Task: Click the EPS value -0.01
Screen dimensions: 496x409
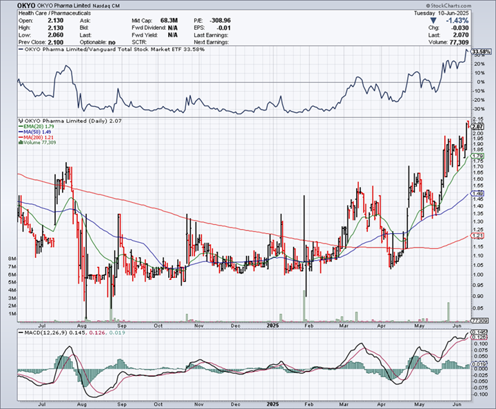Action: [x=223, y=28]
